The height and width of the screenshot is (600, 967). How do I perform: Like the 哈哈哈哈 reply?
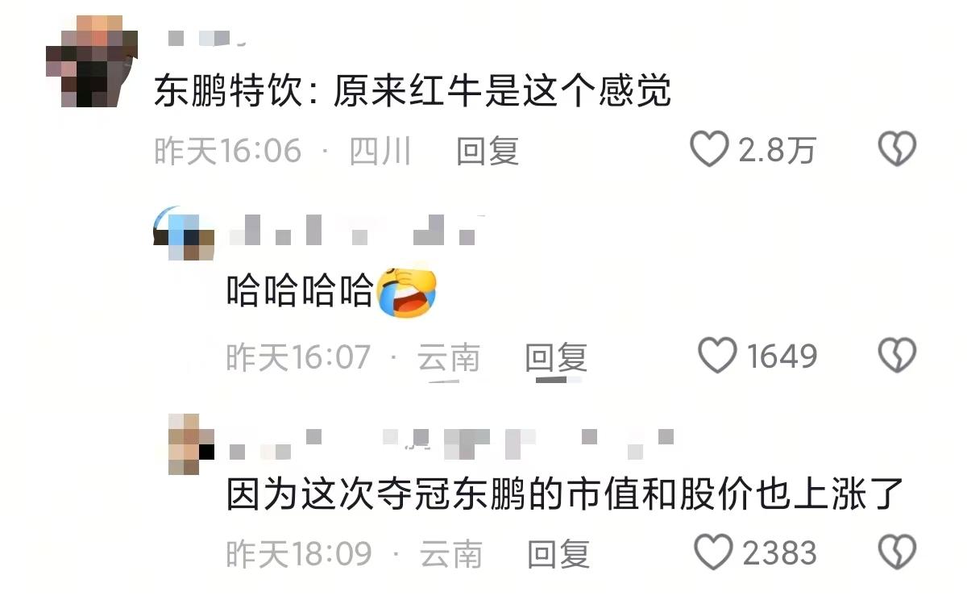coord(717,356)
